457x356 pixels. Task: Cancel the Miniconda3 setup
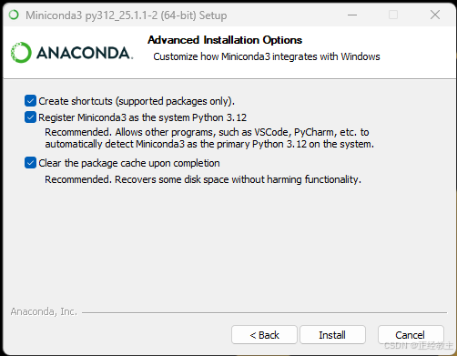tap(411, 335)
